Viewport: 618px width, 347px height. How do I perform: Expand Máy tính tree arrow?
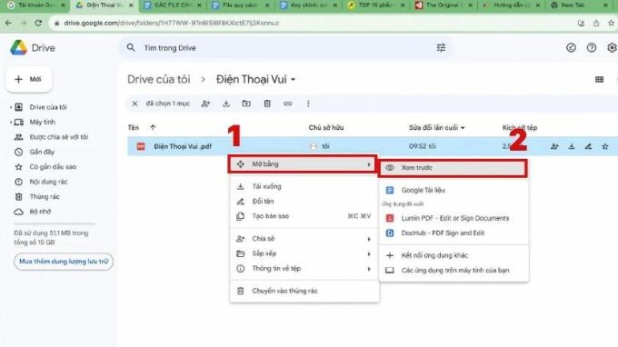click(11, 122)
